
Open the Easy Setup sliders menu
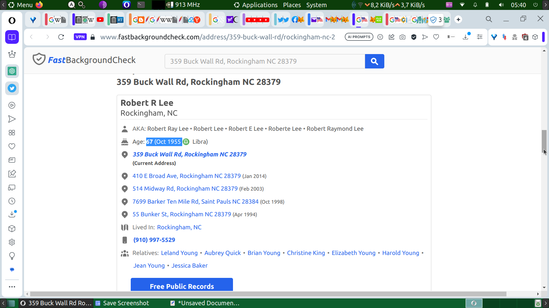pos(480,37)
